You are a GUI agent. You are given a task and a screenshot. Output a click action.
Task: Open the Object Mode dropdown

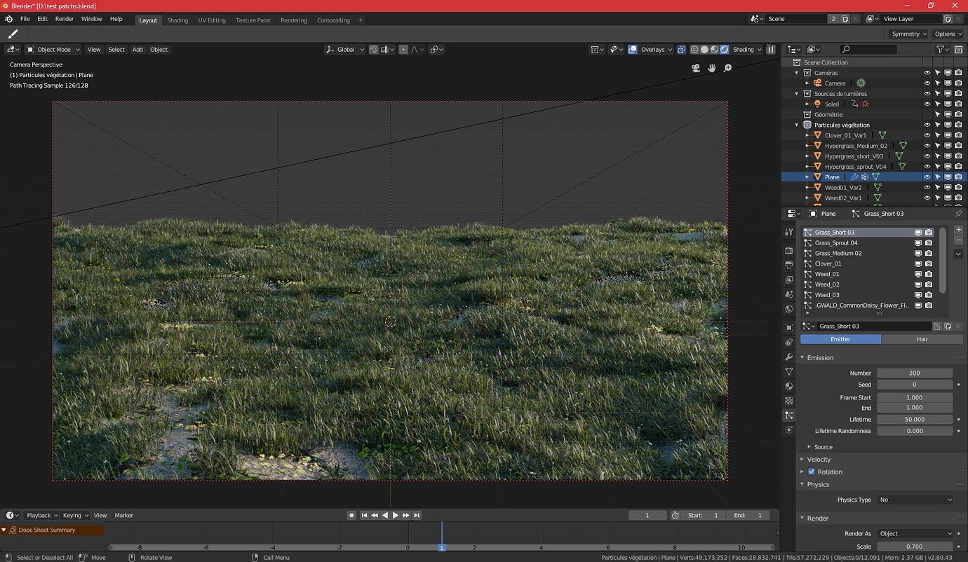53,50
